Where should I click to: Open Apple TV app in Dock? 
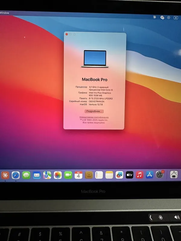[x=129, y=175]
